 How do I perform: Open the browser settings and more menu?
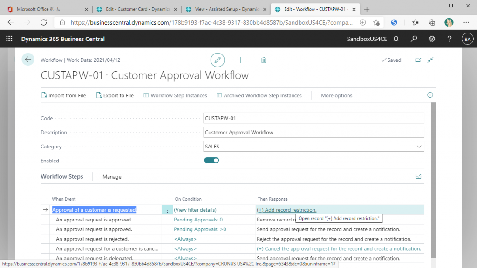[466, 22]
